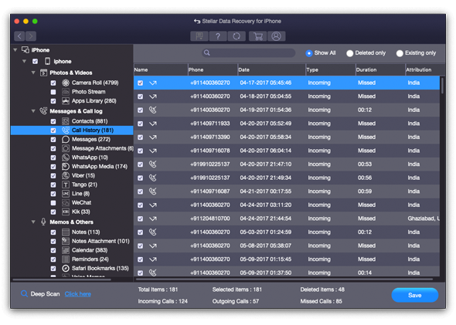The width and height of the screenshot is (456, 325).
Task: Click the Viber icon in sidebar
Action: (66, 175)
